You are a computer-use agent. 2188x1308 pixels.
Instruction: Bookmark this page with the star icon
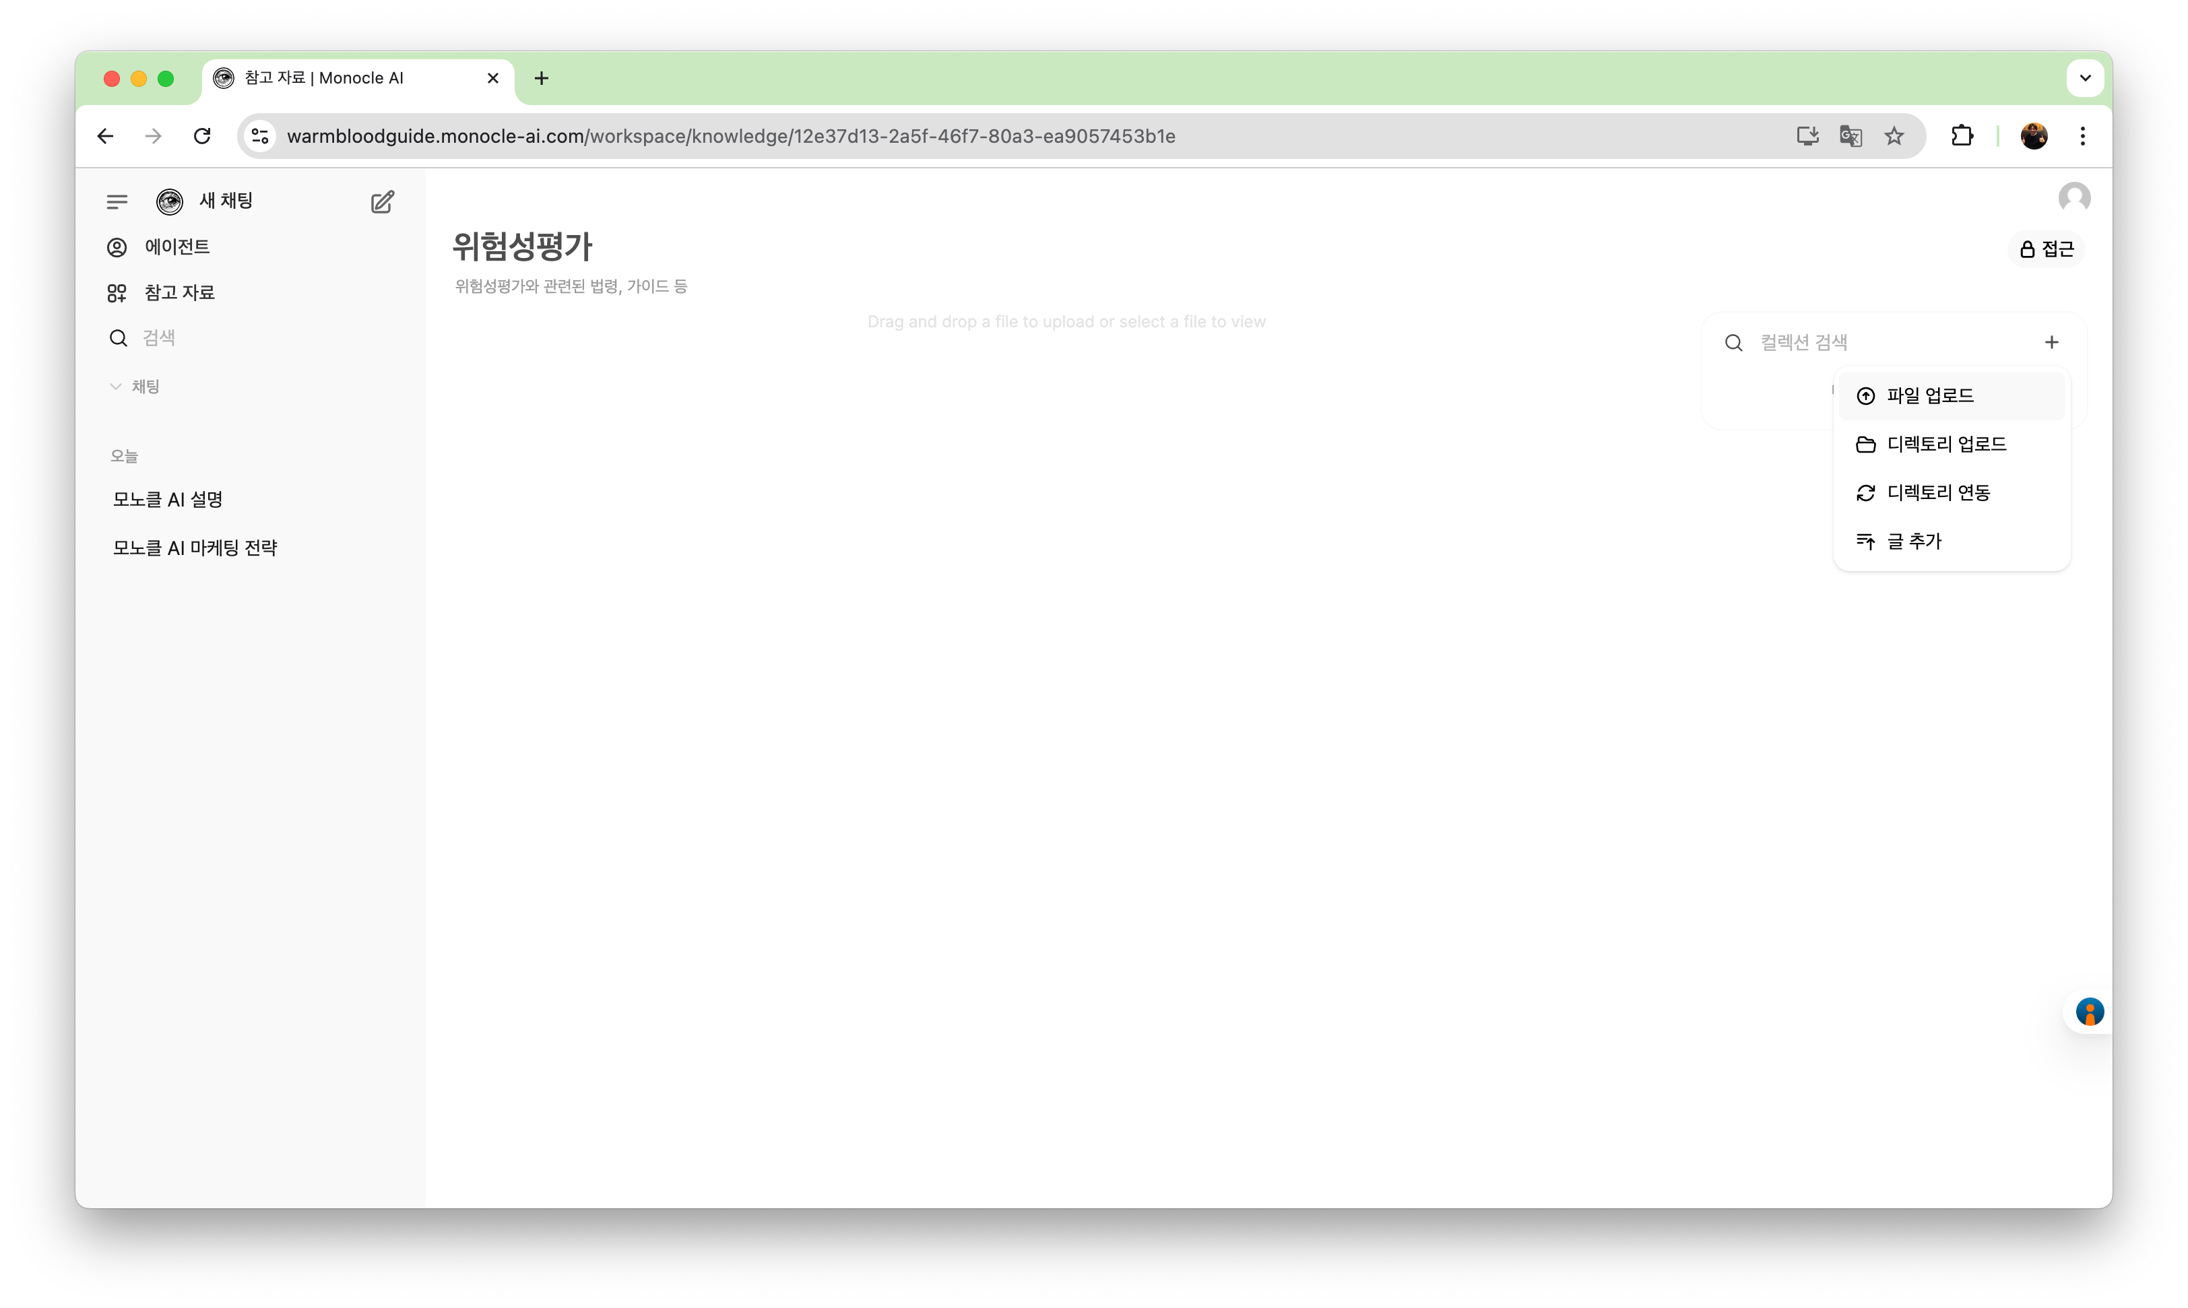click(x=1894, y=136)
